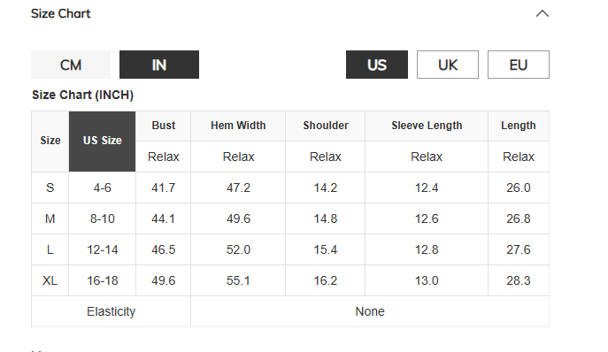Switch measurements to CM
This screenshot has width=608, height=352.
(x=71, y=65)
